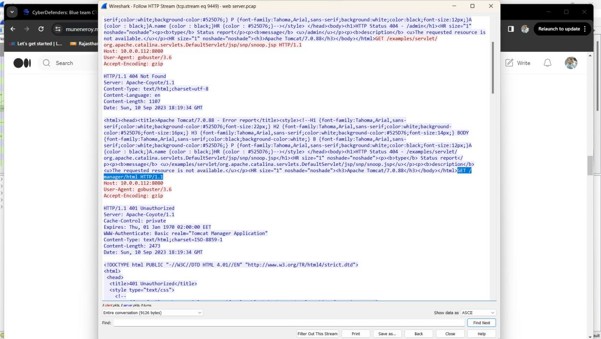The height and width of the screenshot is (339, 601).
Task: Open the Show data as ASCII dropdown
Action: [478, 313]
